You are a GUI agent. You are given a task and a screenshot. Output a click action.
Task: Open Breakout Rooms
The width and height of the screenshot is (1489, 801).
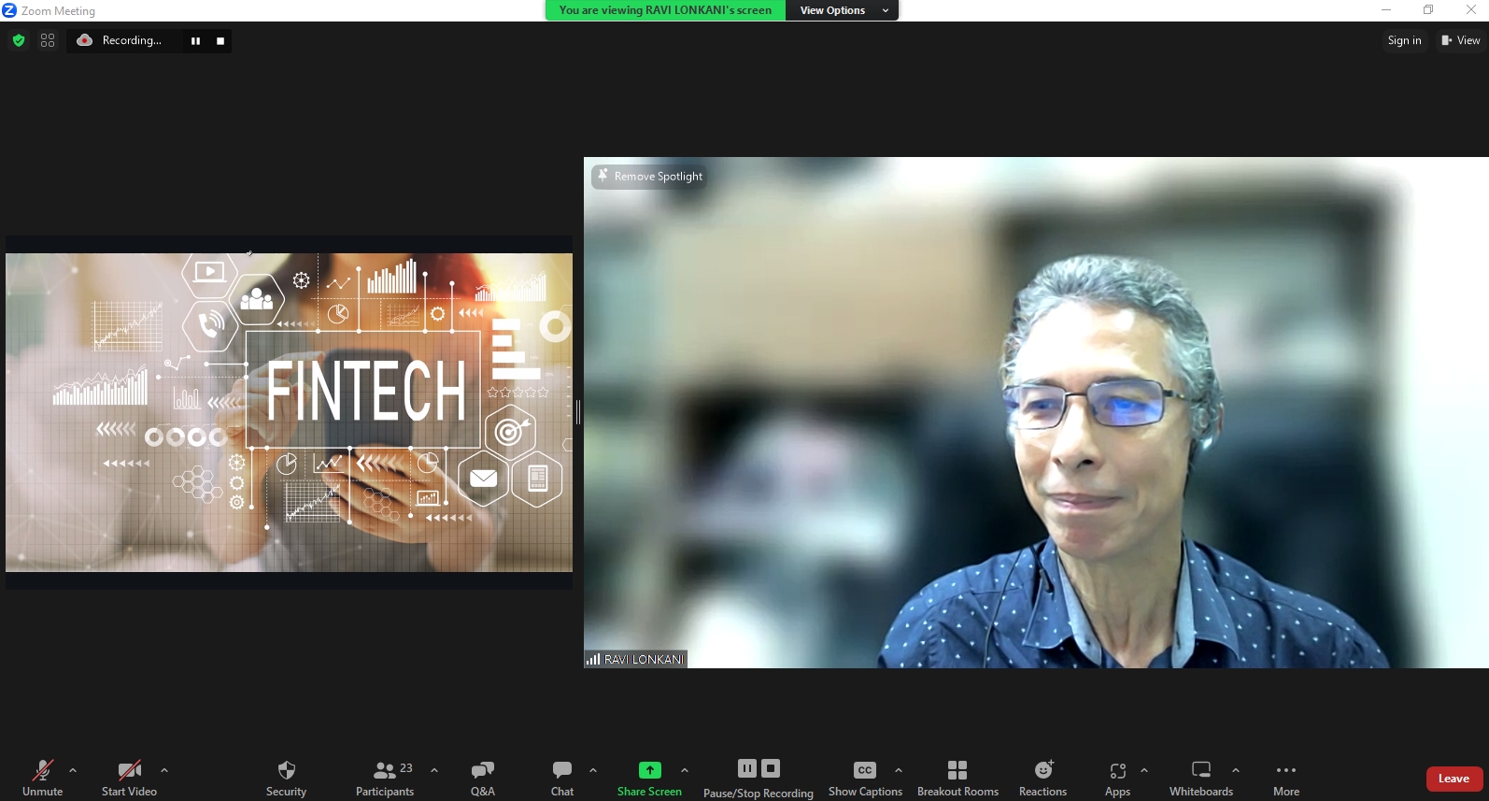[957, 778]
